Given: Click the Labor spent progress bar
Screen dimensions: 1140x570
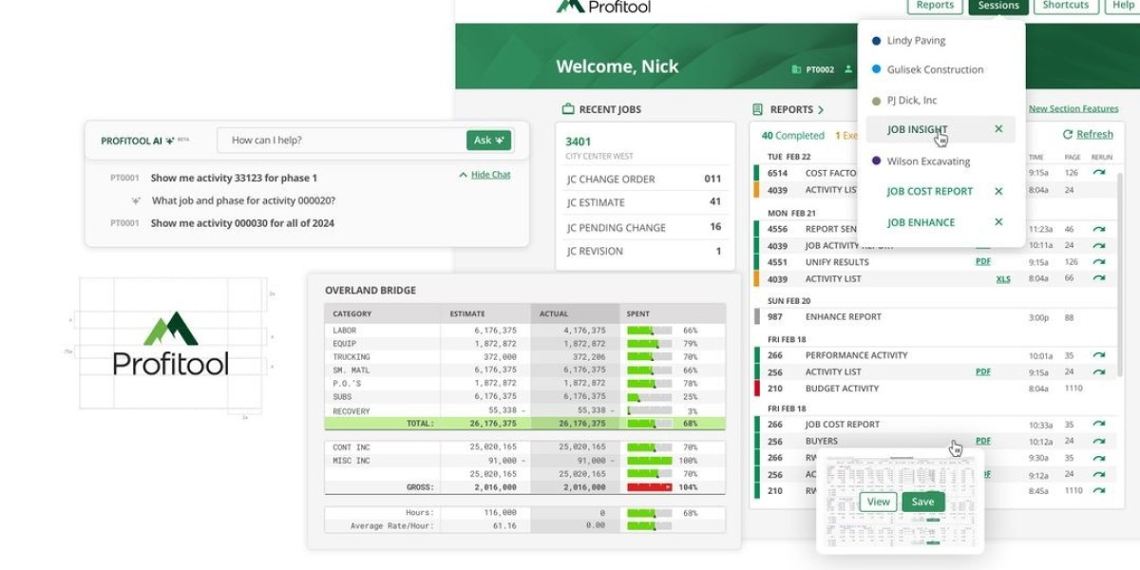Looking at the screenshot, I should (650, 331).
